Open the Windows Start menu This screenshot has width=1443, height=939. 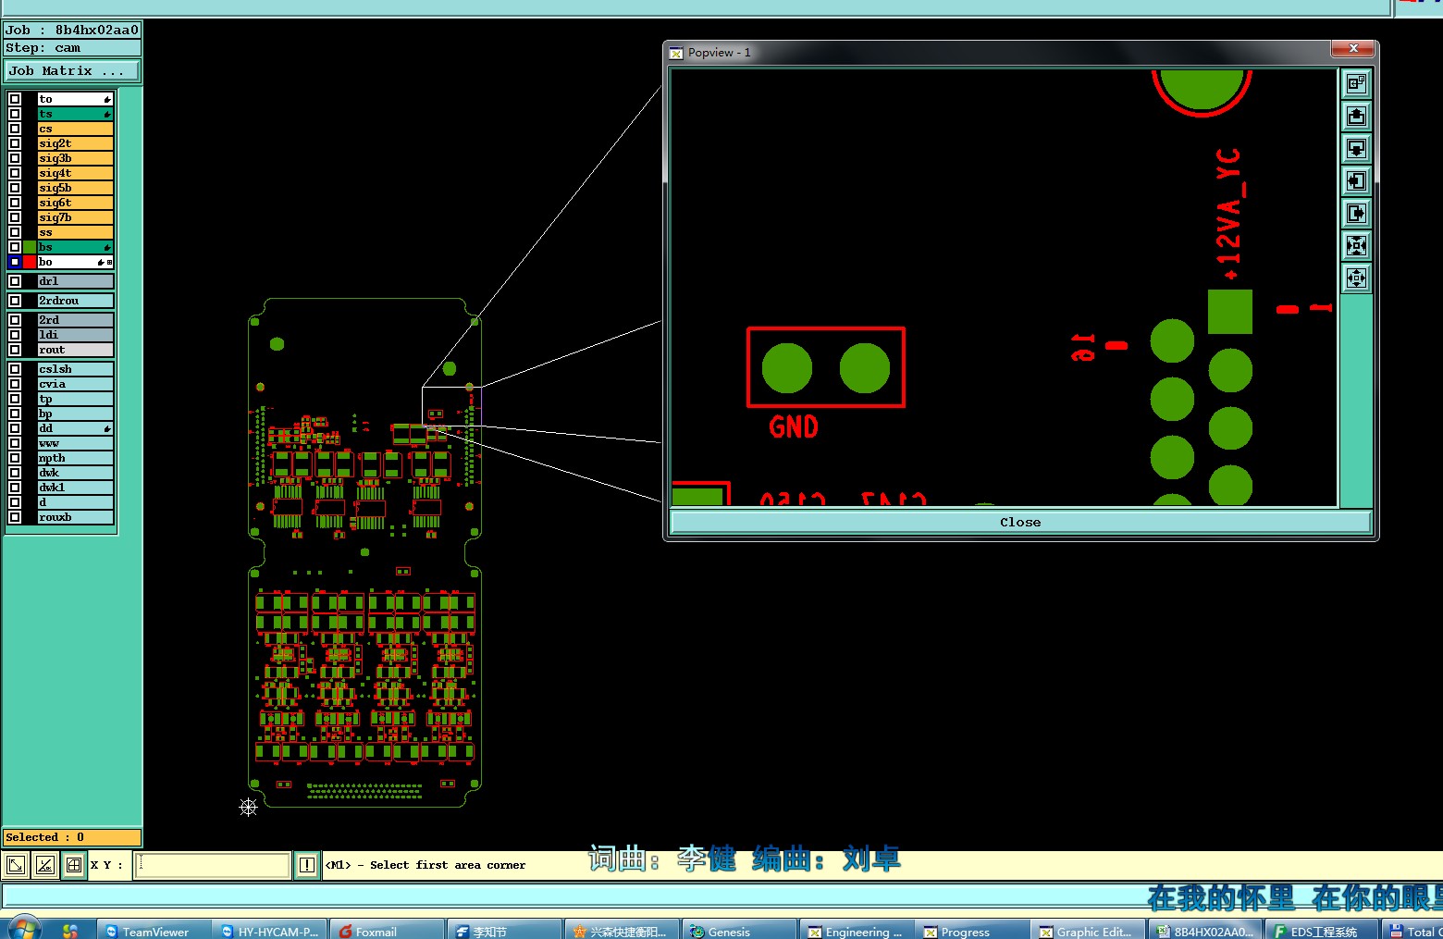[23, 929]
